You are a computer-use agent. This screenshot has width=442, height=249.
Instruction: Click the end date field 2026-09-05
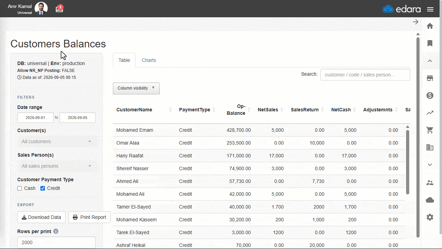(77, 118)
